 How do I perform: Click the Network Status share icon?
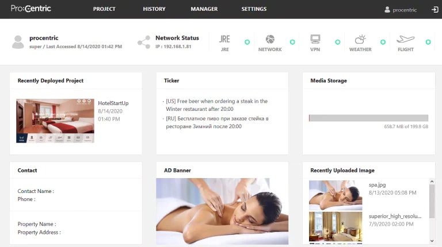(x=143, y=42)
